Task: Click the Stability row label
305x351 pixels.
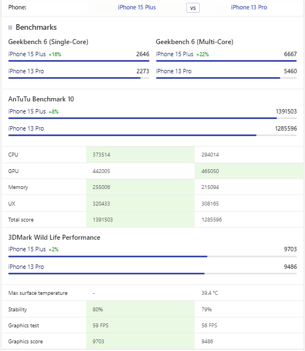Action: click(x=18, y=310)
